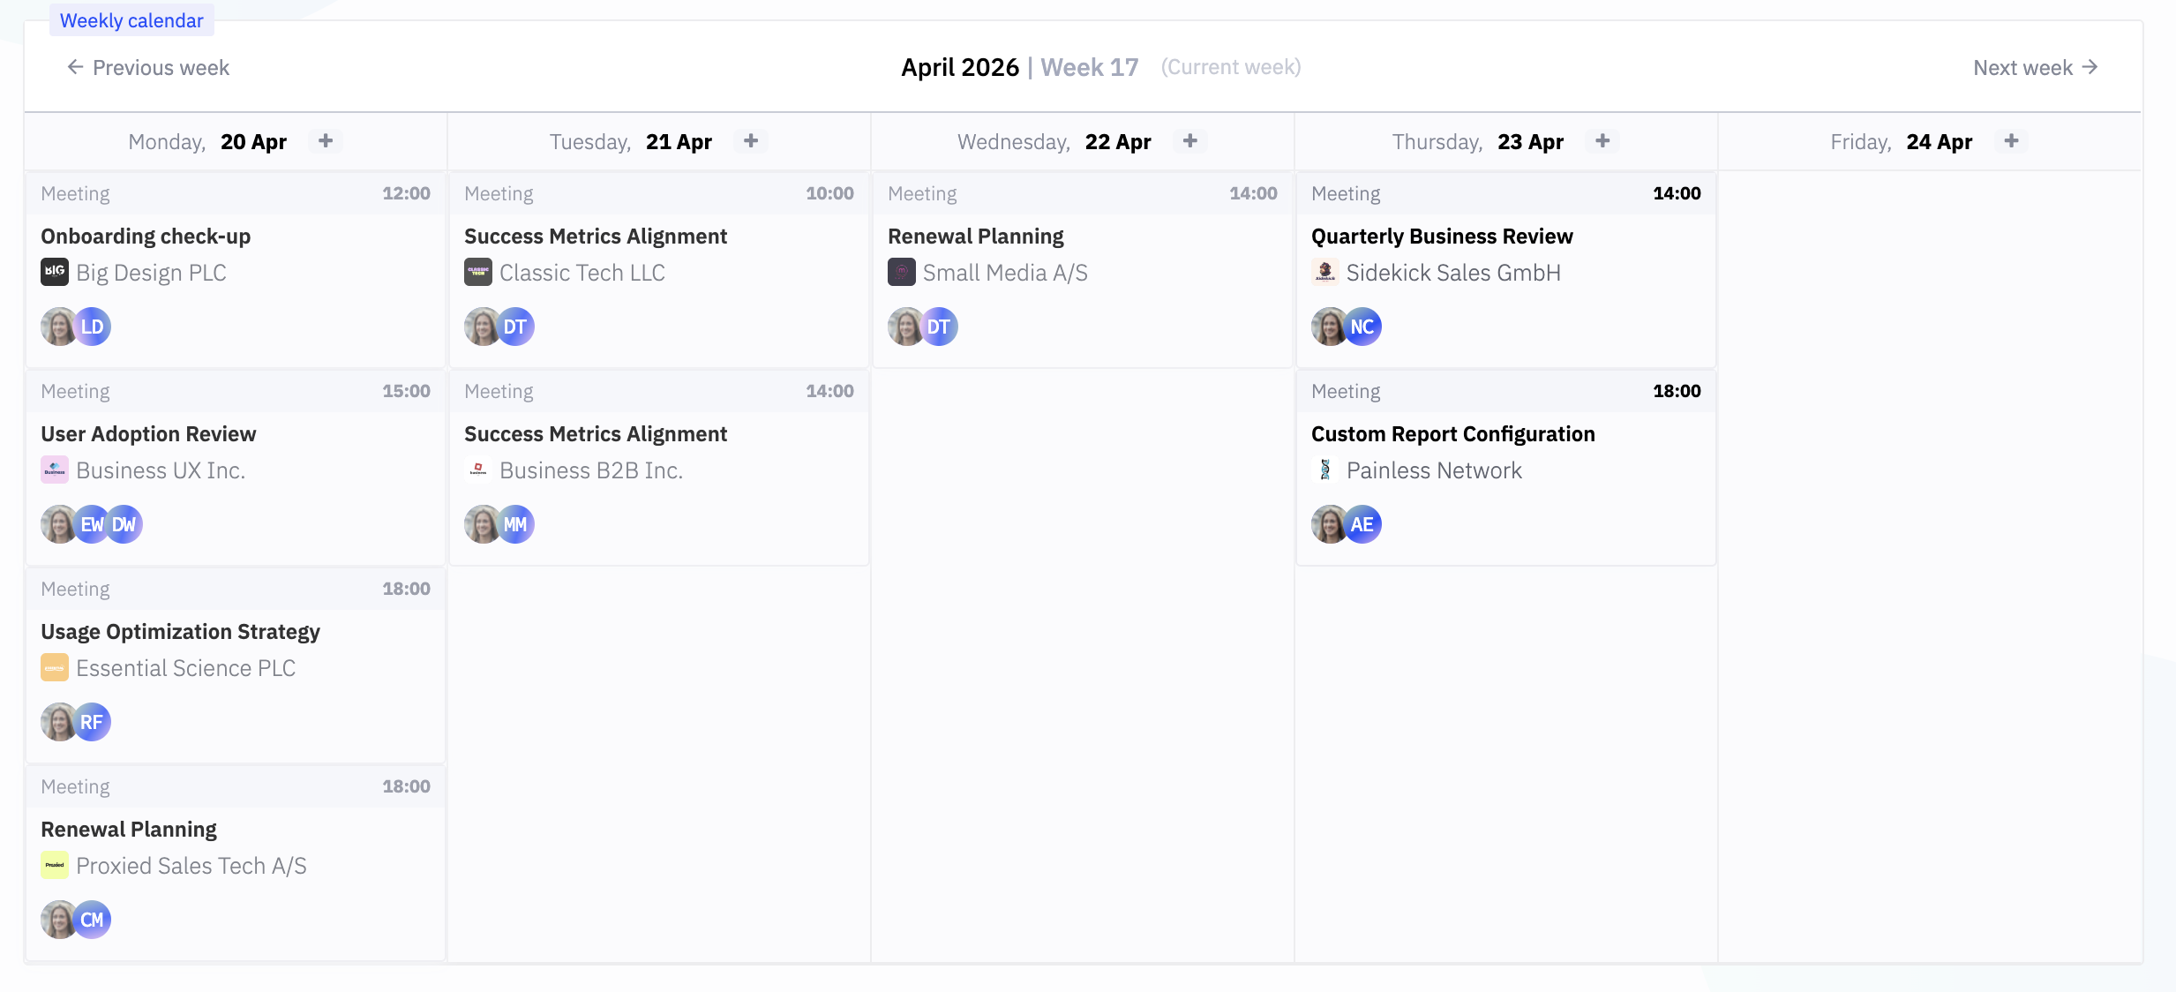The height and width of the screenshot is (992, 2176).
Task: Click the DW attendee avatar
Action: click(x=125, y=524)
